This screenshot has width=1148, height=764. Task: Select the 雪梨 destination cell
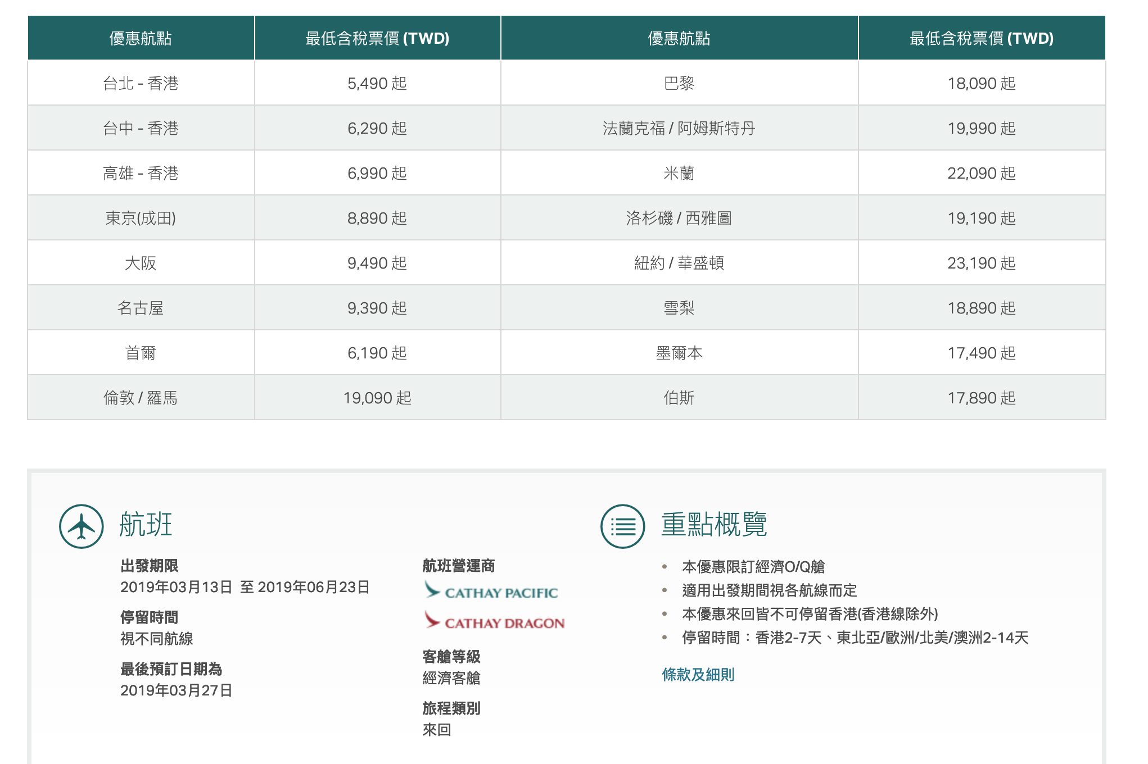coord(679,308)
